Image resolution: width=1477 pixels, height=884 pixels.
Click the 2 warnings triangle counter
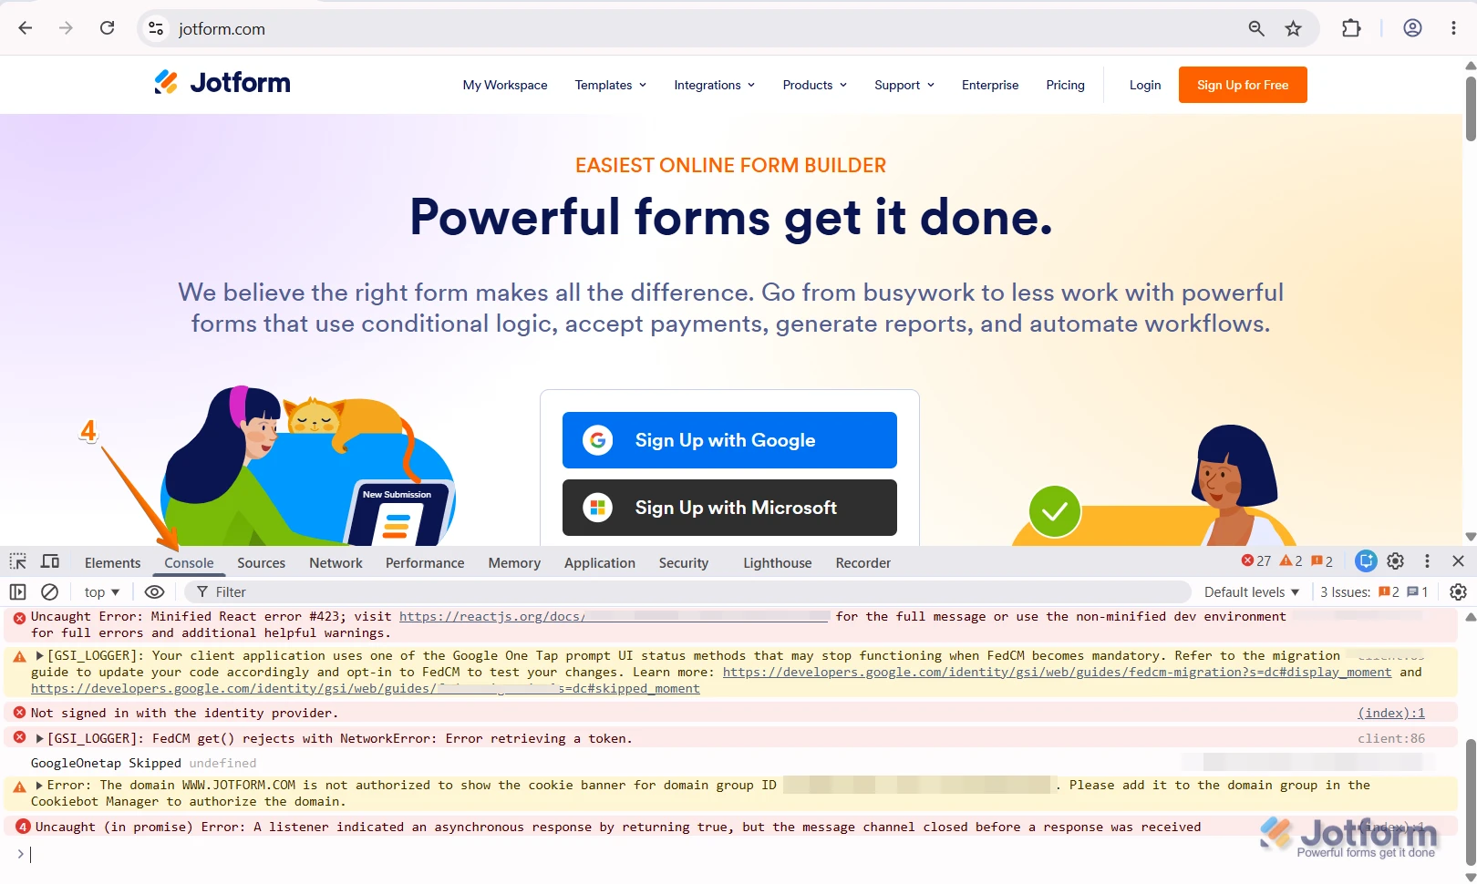[x=1291, y=561]
